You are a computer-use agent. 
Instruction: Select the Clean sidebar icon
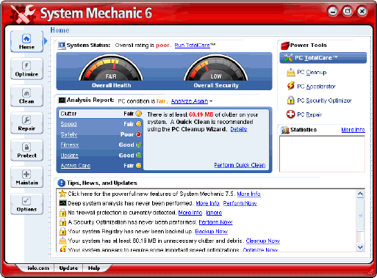pyautogui.click(x=26, y=96)
